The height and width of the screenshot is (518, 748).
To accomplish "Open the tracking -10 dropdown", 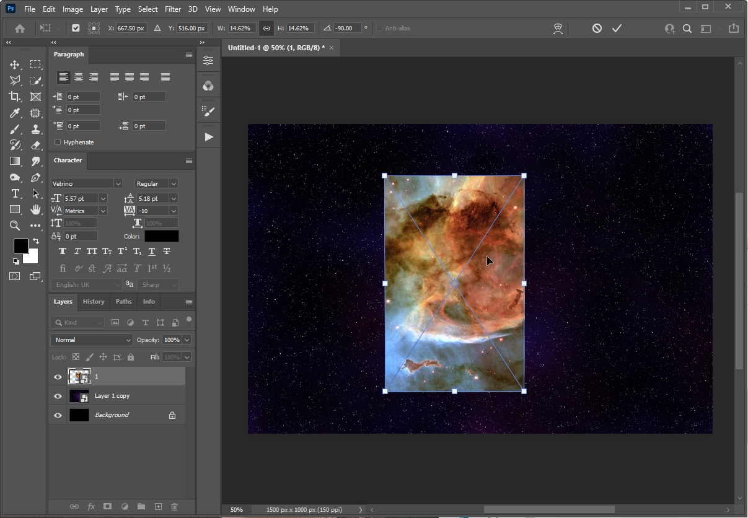I will pos(174,211).
